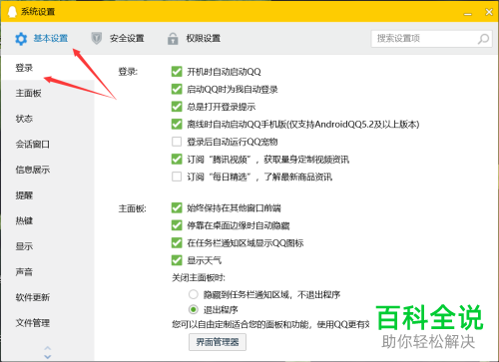Uncheck 离线时自动启动QQ手机版 option
Screen dimensions: 499x362
point(177,124)
